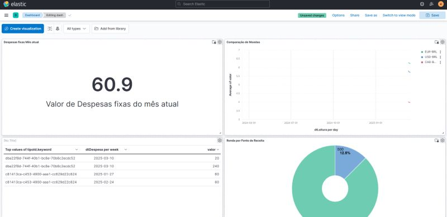Open tipoId.keyword column header menu
The height and width of the screenshot is (217, 447).
pos(77,150)
